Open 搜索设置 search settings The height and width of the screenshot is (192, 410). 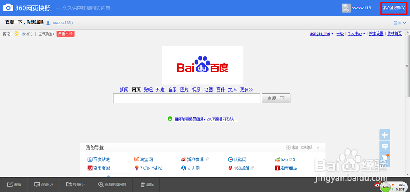click(376, 33)
